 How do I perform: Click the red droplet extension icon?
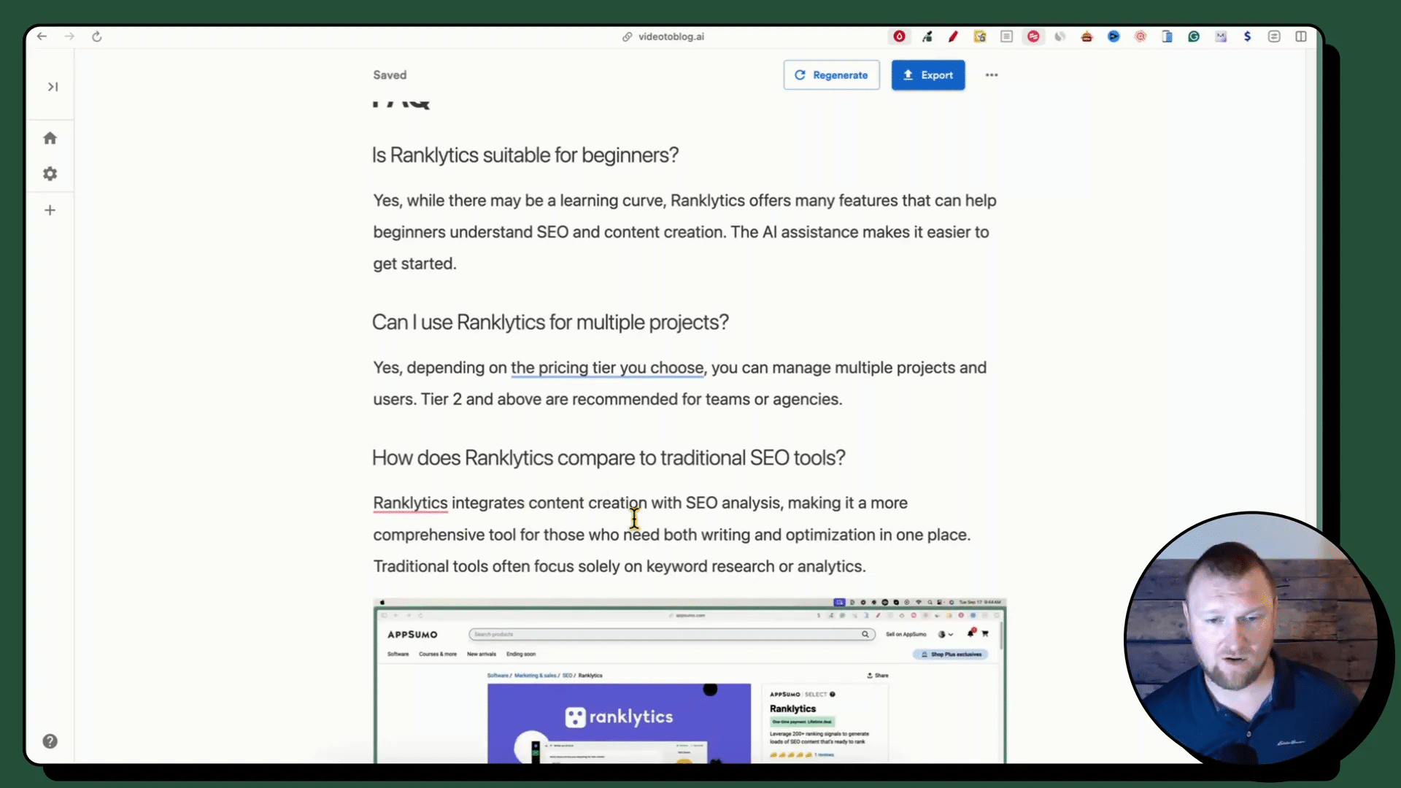point(900,36)
